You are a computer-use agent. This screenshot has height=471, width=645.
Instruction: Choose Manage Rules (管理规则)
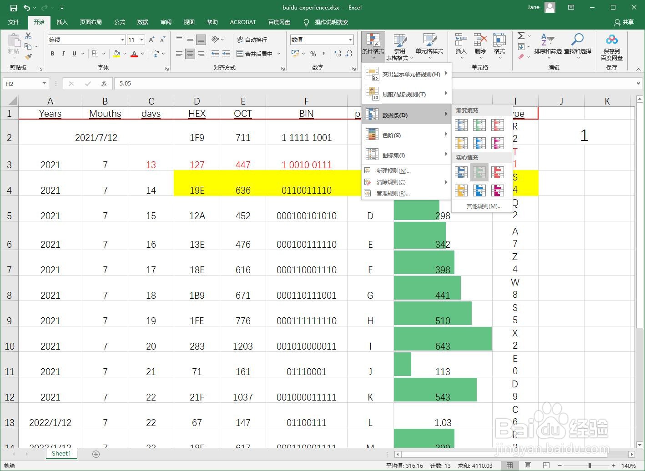(x=407, y=193)
